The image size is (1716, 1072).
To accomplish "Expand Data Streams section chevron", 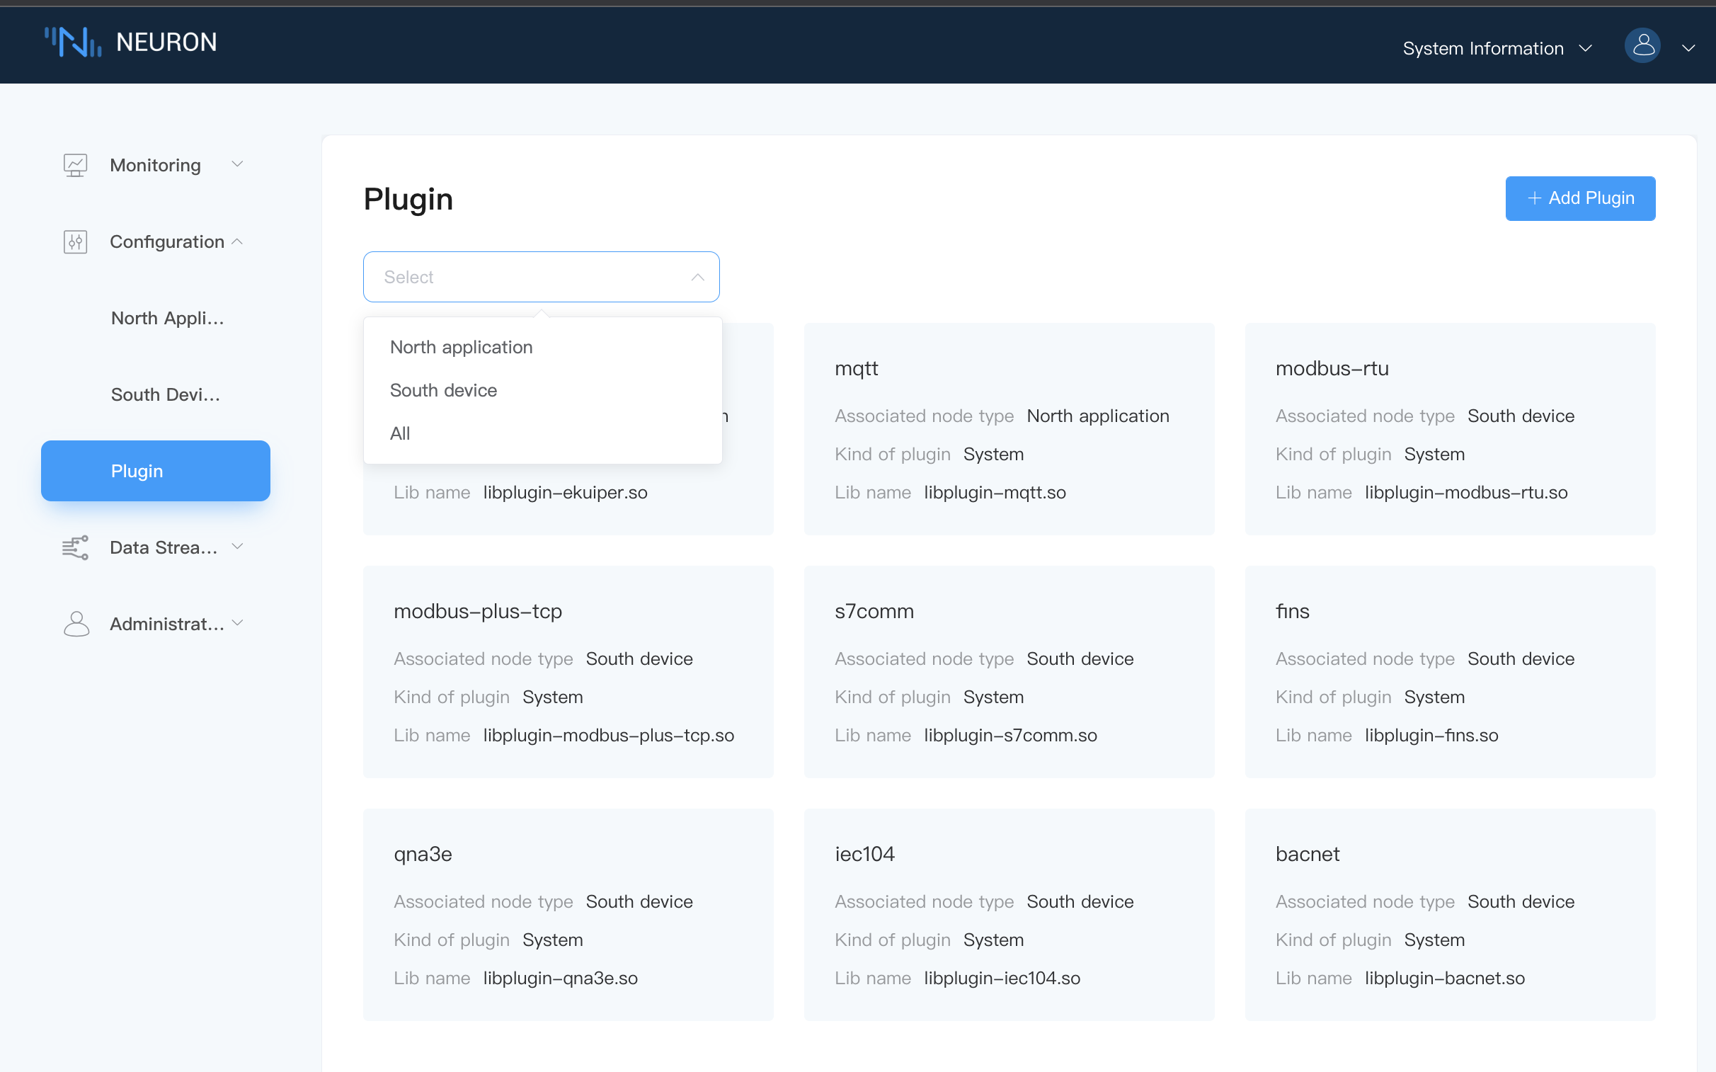I will [x=242, y=547].
